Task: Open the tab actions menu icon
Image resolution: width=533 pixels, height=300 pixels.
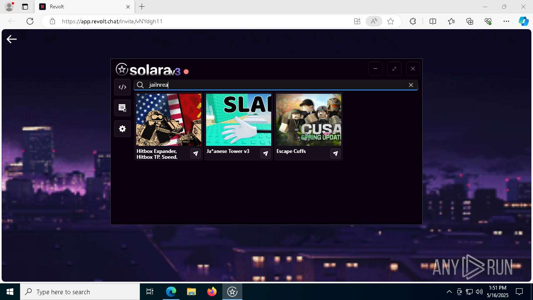Action: [25, 7]
